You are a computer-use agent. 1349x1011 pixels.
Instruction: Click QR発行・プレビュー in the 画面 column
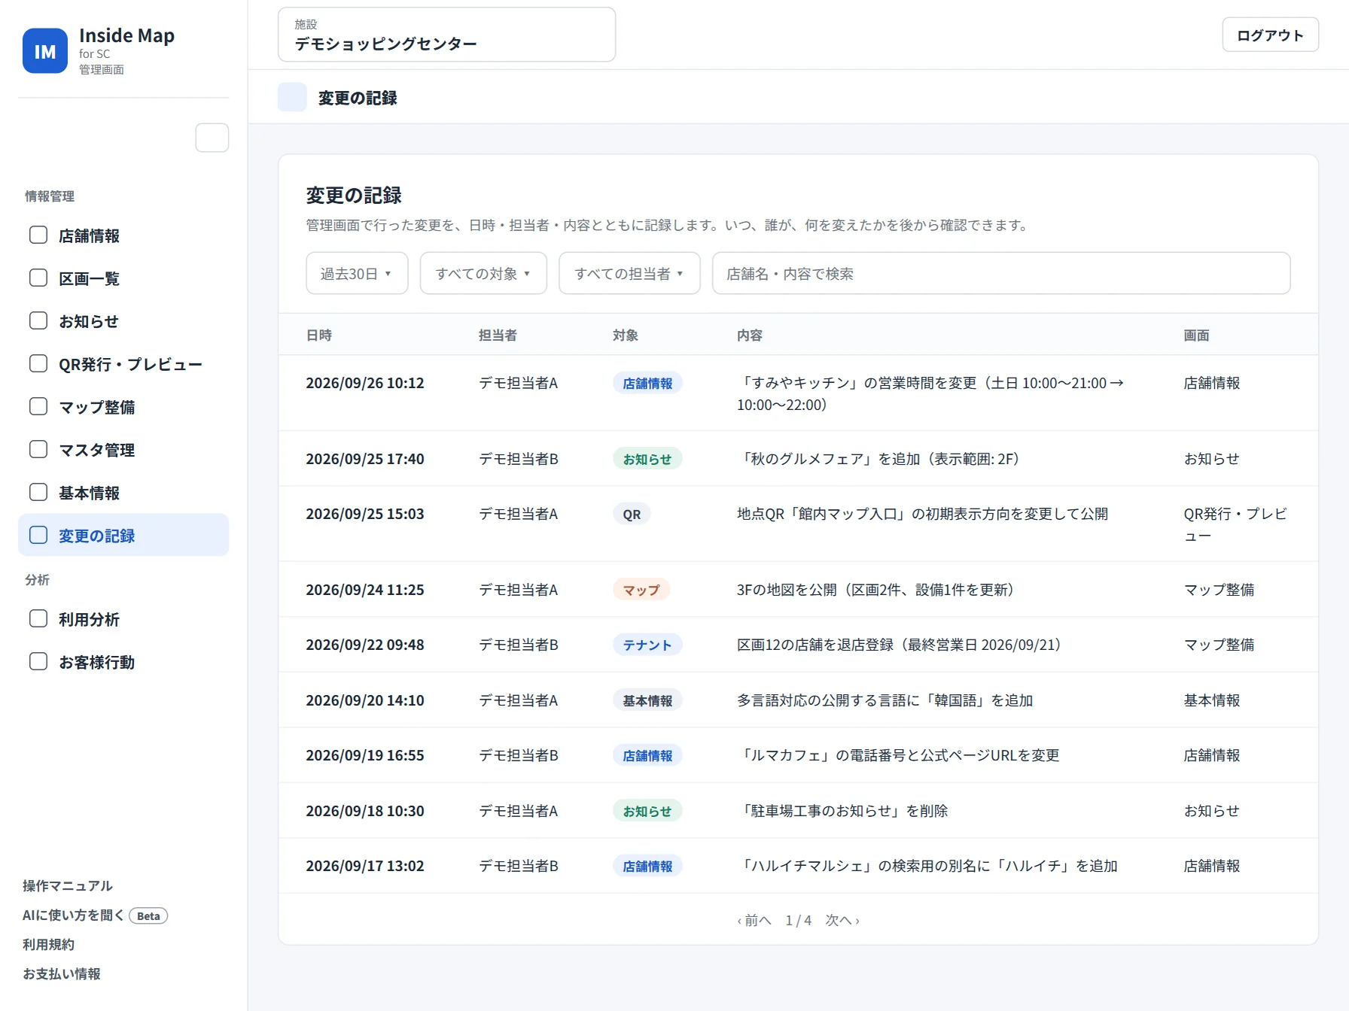click(x=1235, y=524)
